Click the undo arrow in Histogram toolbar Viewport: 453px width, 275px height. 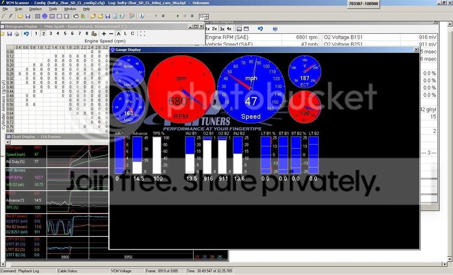pyautogui.click(x=26, y=34)
